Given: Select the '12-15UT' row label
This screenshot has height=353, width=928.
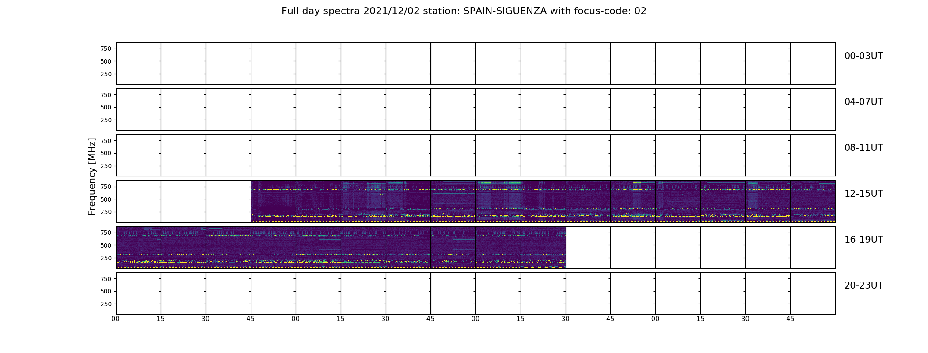Looking at the screenshot, I should [863, 194].
